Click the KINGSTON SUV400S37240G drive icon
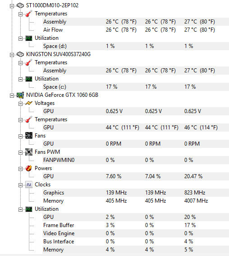Screen dimensions: 229x256 20,54
